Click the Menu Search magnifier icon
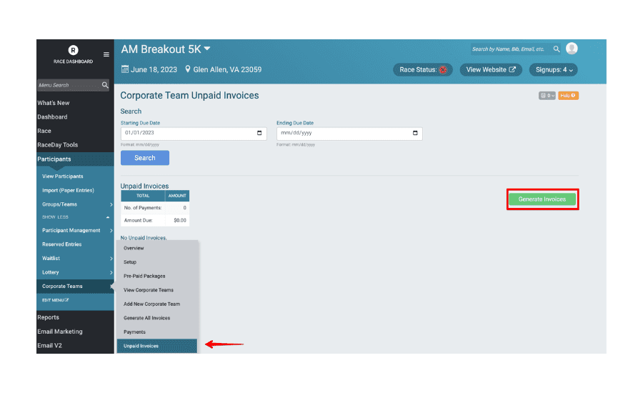The width and height of the screenshot is (643, 393). point(105,85)
